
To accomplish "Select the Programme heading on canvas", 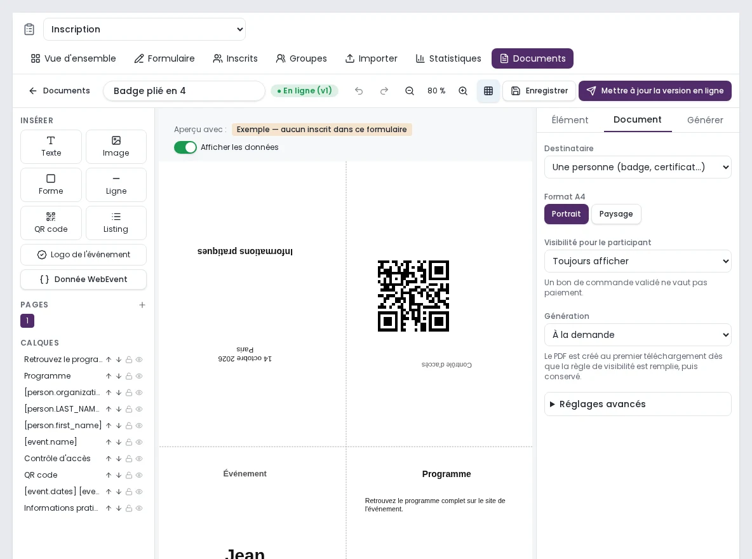I will coord(446,474).
